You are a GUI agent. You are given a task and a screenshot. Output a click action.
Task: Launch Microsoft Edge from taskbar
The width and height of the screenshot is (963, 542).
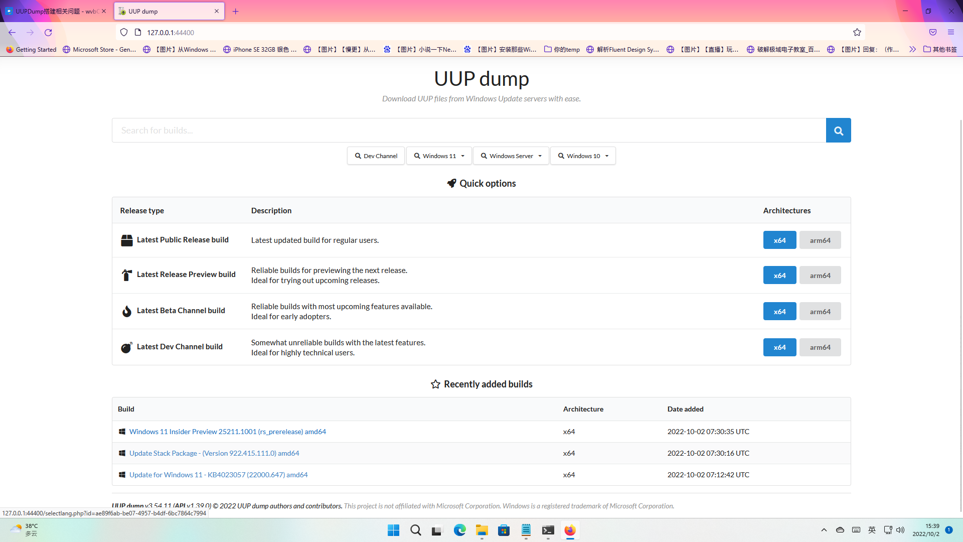pos(460,530)
